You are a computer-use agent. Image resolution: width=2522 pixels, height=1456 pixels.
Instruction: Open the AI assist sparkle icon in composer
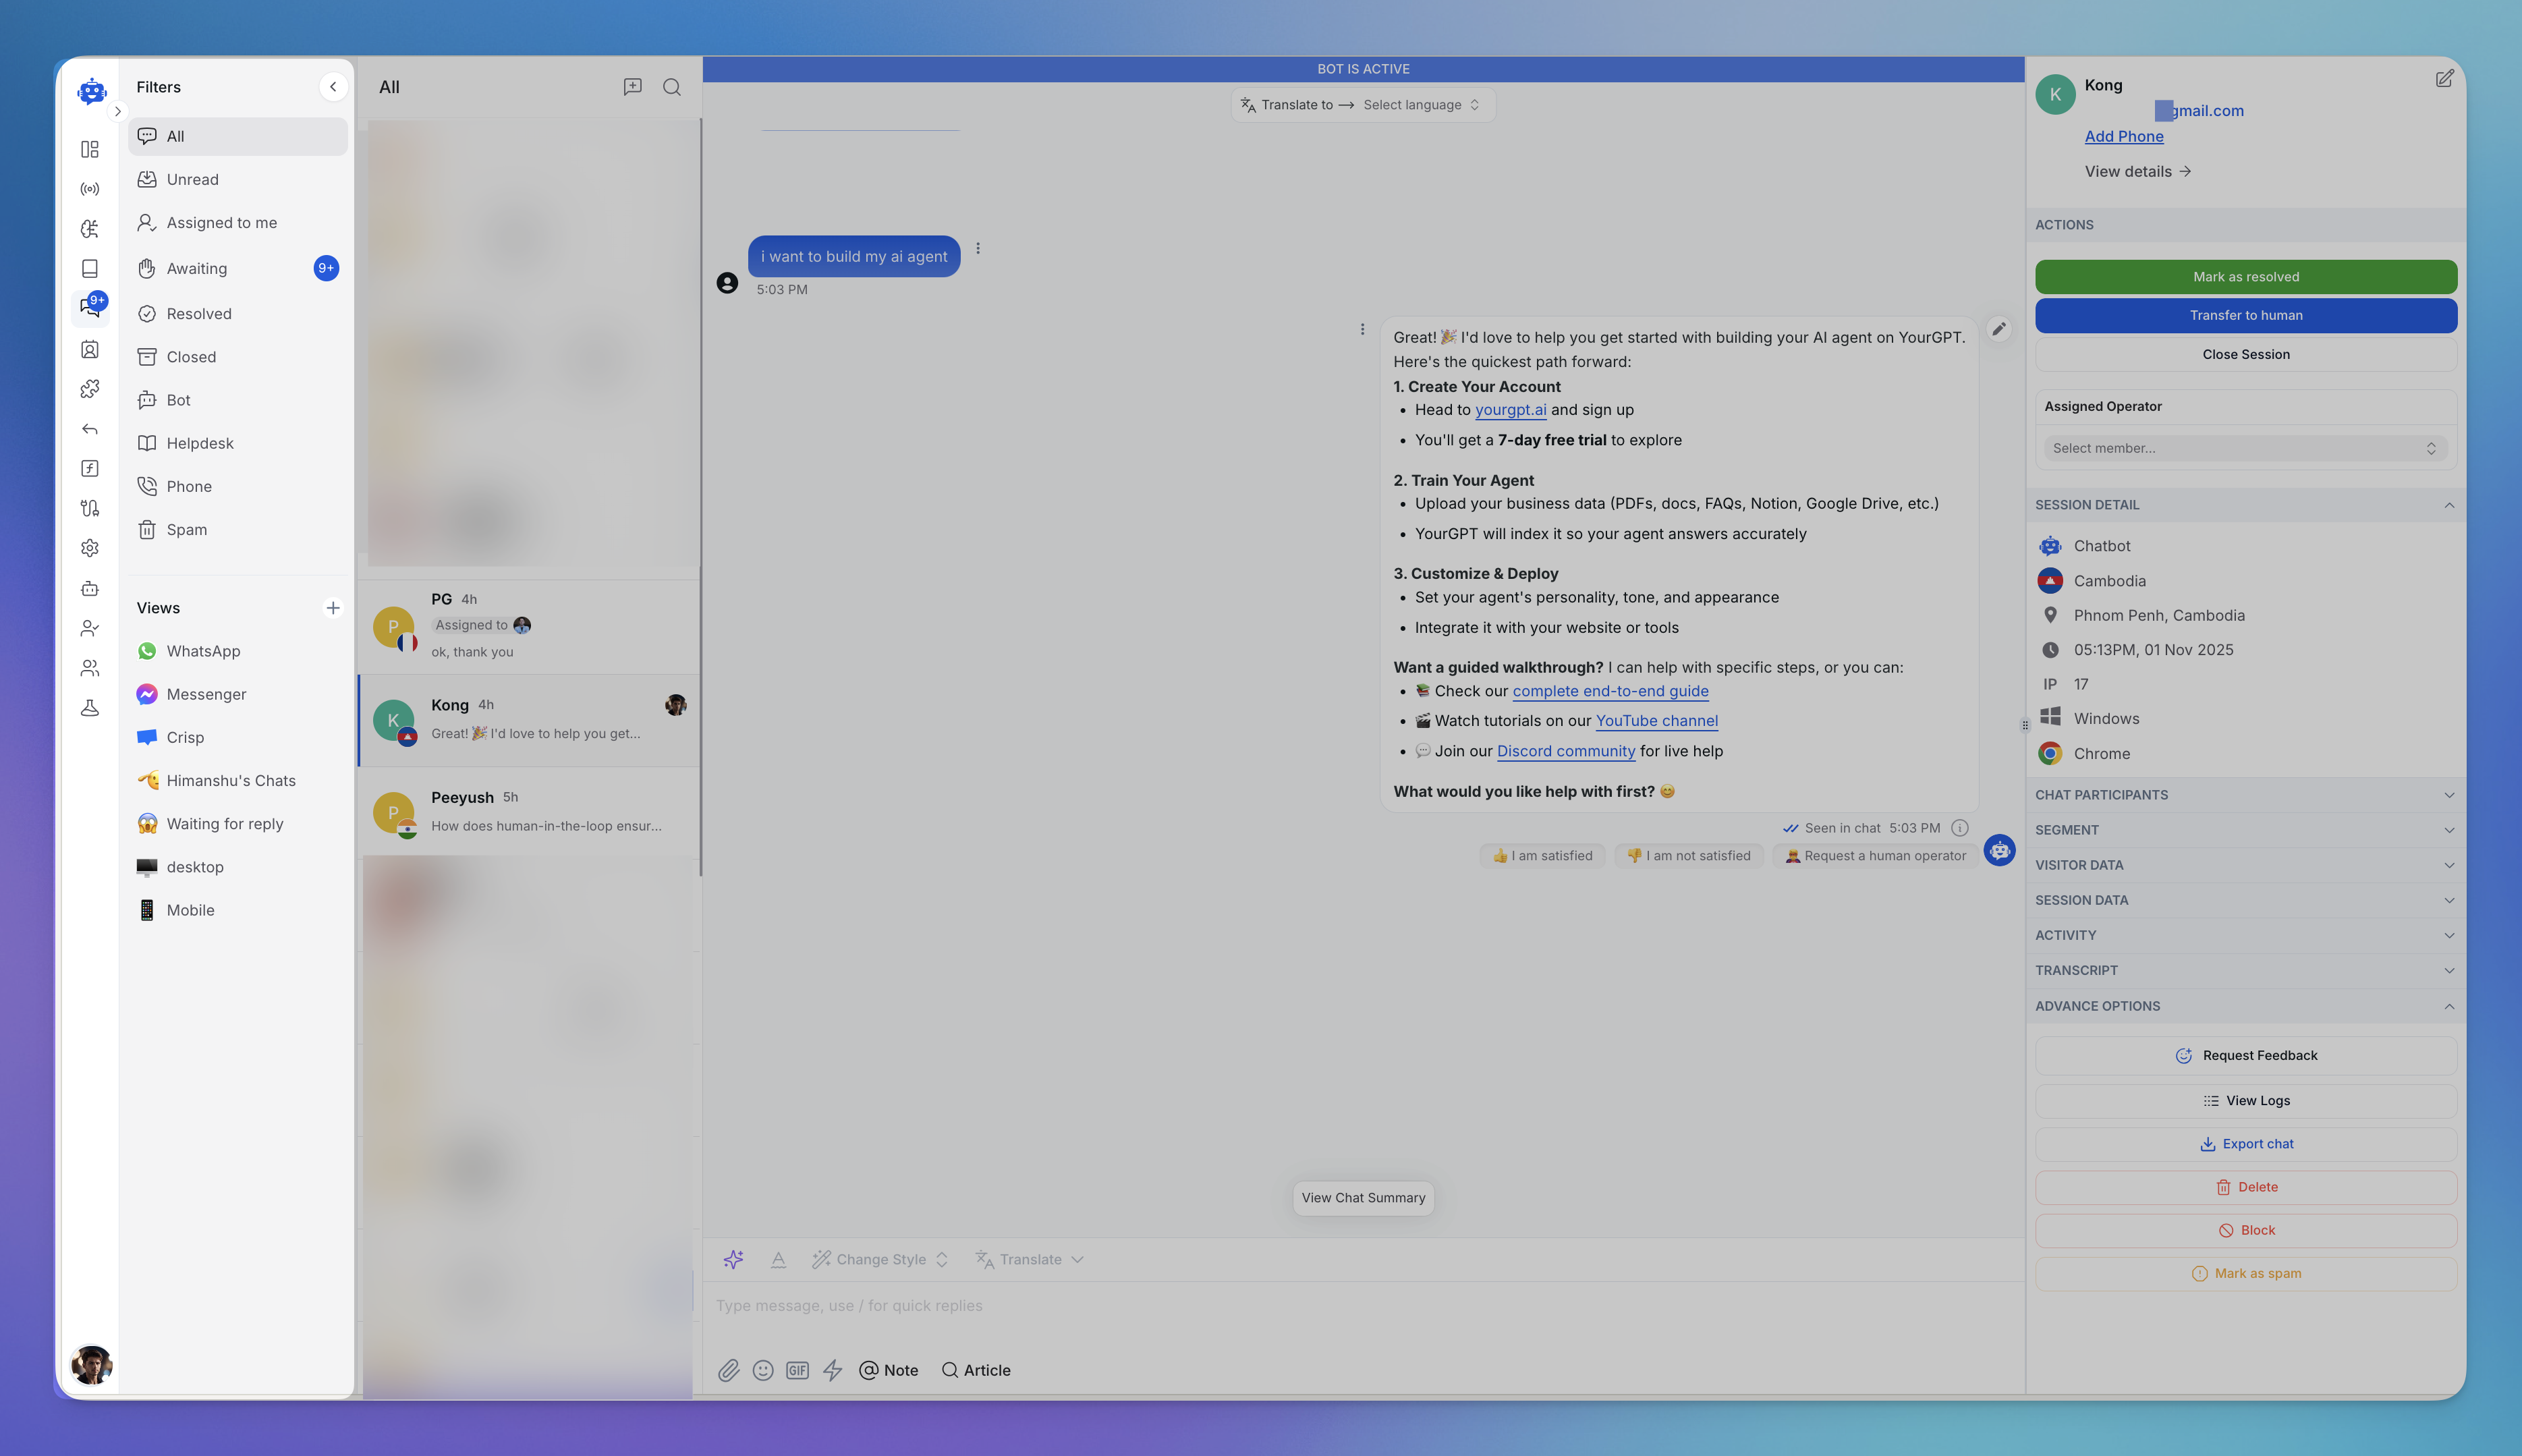734,1259
